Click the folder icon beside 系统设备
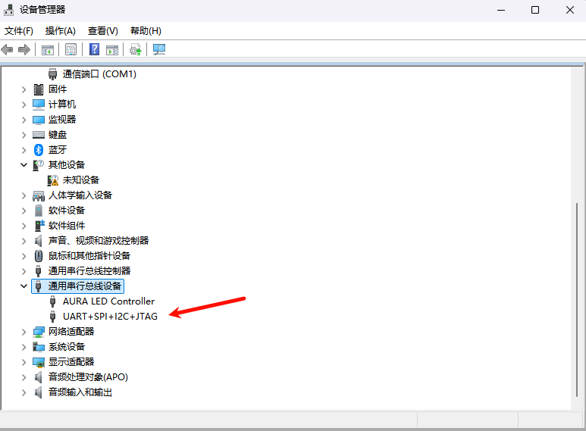The height and width of the screenshot is (431, 586). pyautogui.click(x=39, y=347)
